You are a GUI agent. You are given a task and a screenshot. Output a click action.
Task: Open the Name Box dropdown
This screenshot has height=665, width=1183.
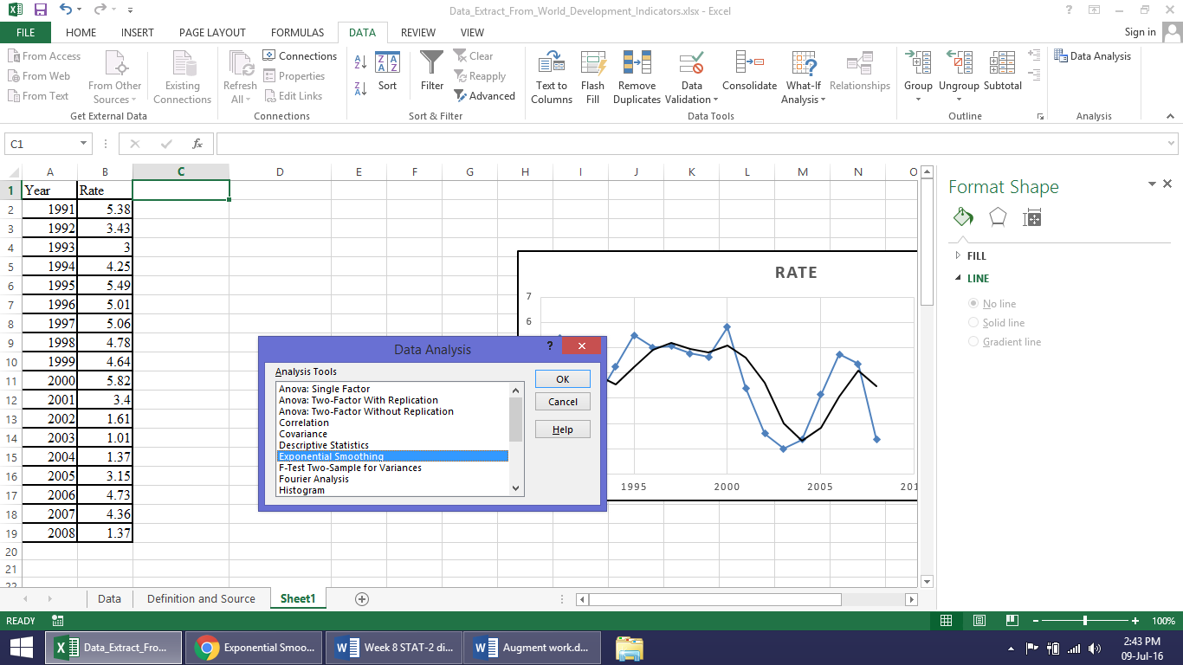tap(84, 145)
